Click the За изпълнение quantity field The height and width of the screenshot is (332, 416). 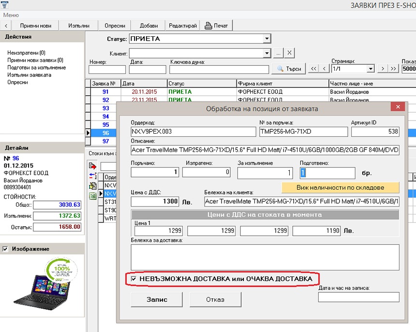pyautogui.click(x=265, y=173)
